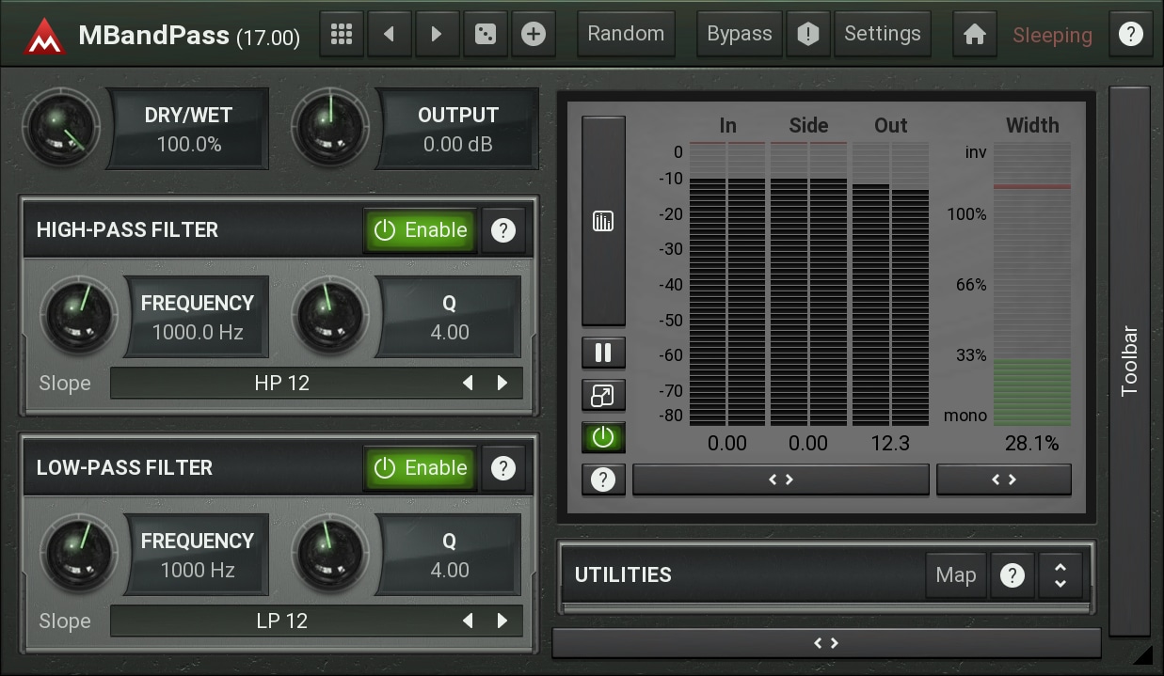Click the Bypass button

739,35
